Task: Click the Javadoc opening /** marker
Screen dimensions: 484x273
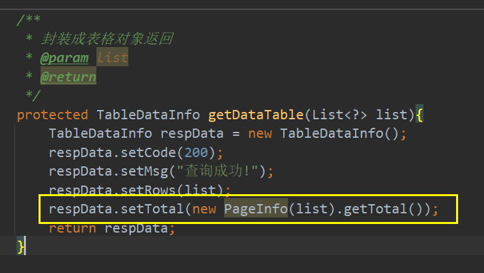Action: point(29,20)
